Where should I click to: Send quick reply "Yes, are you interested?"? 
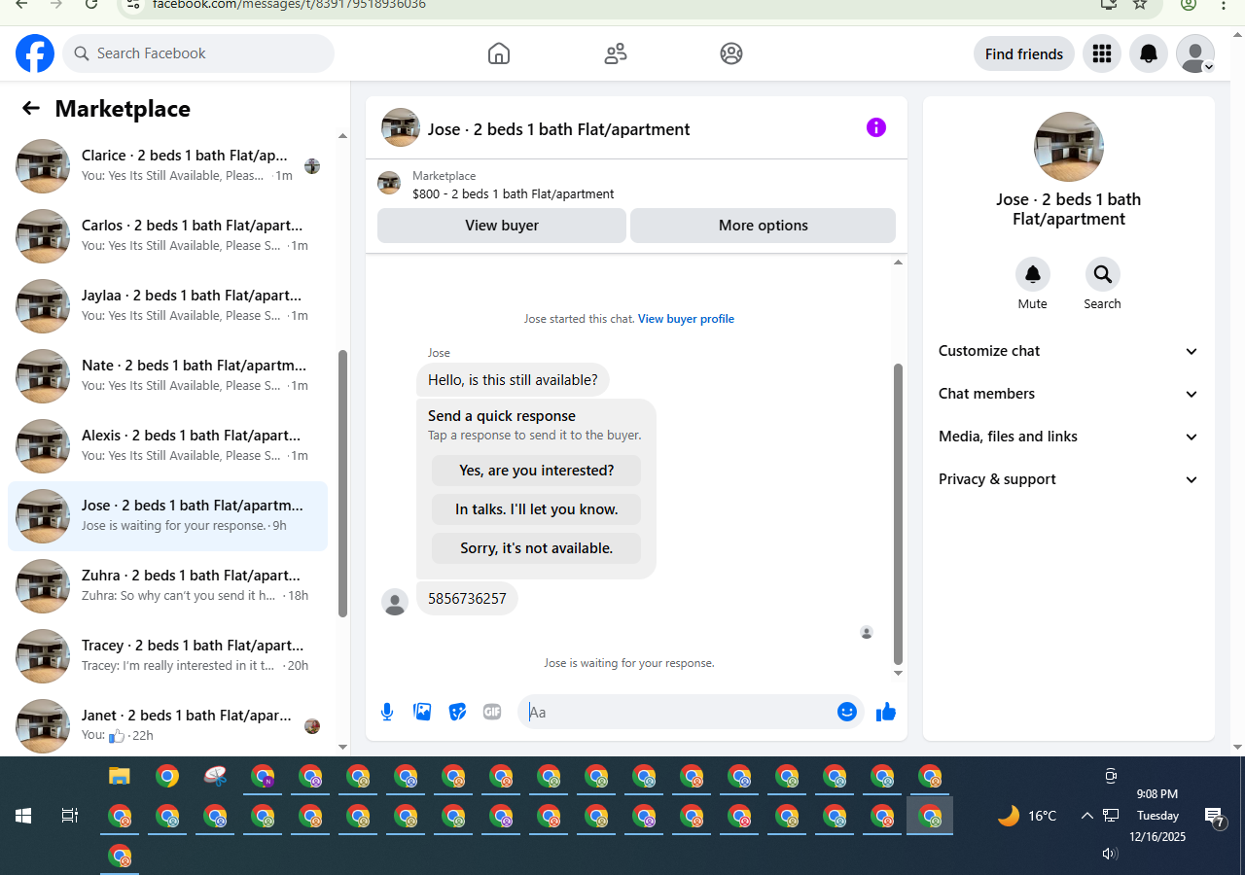[537, 471]
